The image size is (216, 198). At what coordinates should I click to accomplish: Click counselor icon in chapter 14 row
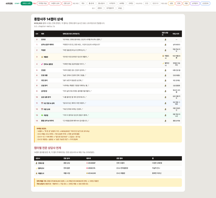[165, 121]
